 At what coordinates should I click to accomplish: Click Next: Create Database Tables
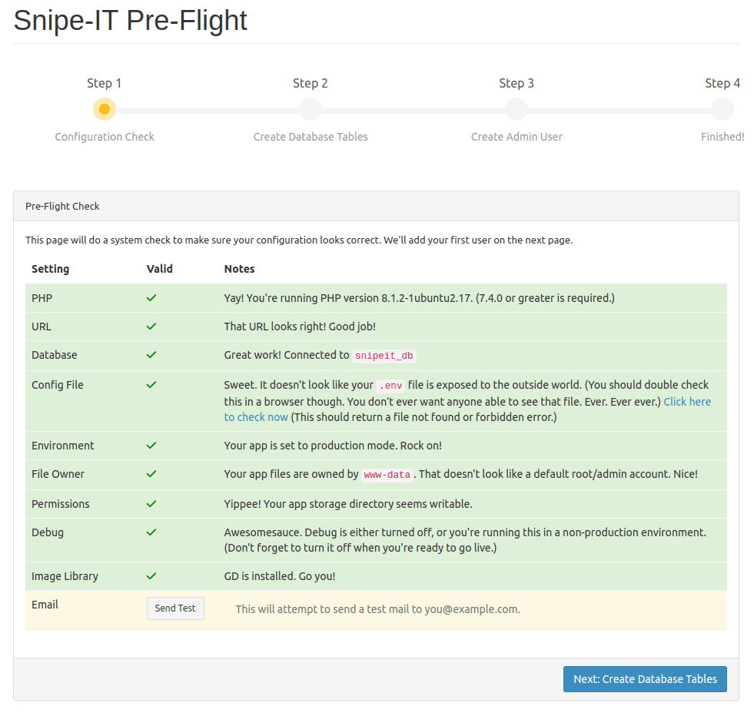pyautogui.click(x=644, y=679)
